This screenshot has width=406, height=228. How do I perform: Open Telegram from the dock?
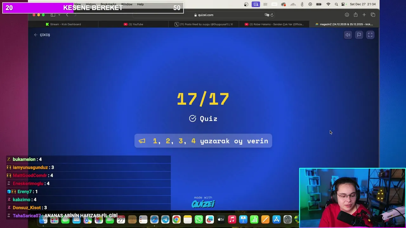click(x=165, y=219)
